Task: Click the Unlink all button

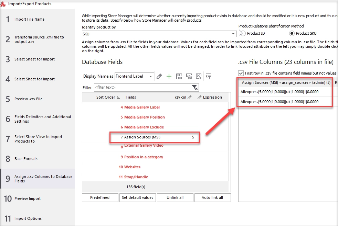Action: pyautogui.click(x=175, y=197)
